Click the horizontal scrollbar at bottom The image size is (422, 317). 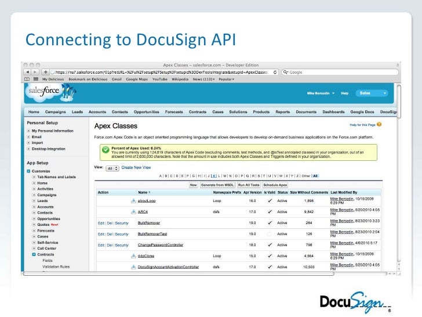(179, 273)
